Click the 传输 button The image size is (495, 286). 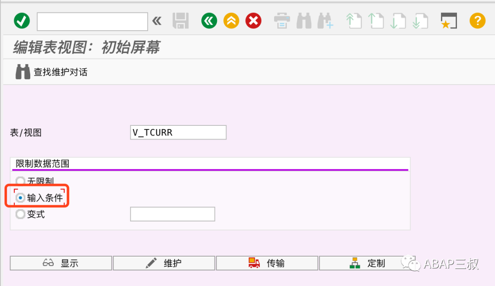[267, 263]
